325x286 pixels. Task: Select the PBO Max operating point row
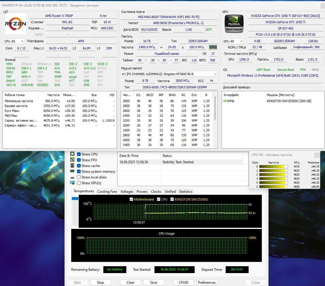tap(59, 116)
